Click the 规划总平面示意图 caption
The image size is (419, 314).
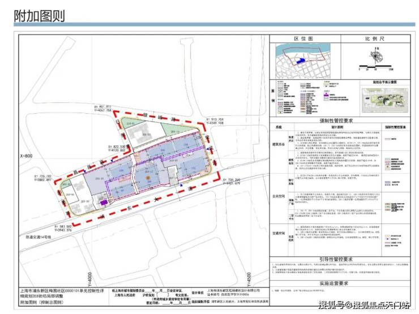click(x=385, y=82)
